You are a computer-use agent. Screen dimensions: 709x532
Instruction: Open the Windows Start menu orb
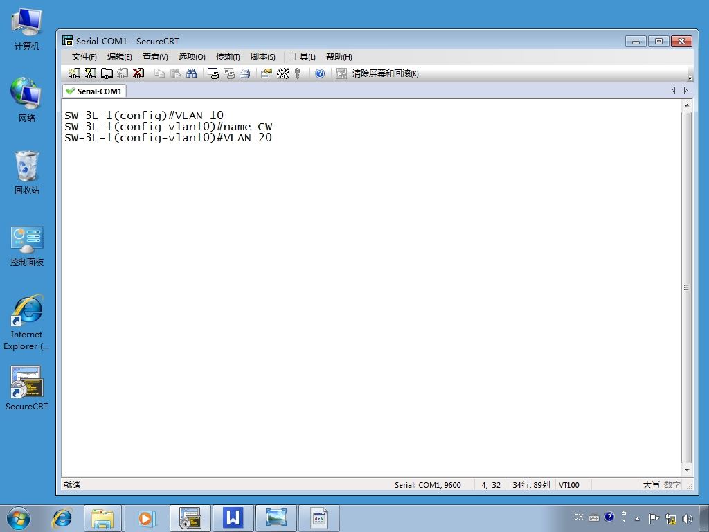(19, 518)
